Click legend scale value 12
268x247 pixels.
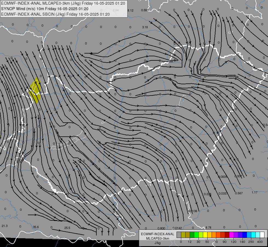click(190, 242)
